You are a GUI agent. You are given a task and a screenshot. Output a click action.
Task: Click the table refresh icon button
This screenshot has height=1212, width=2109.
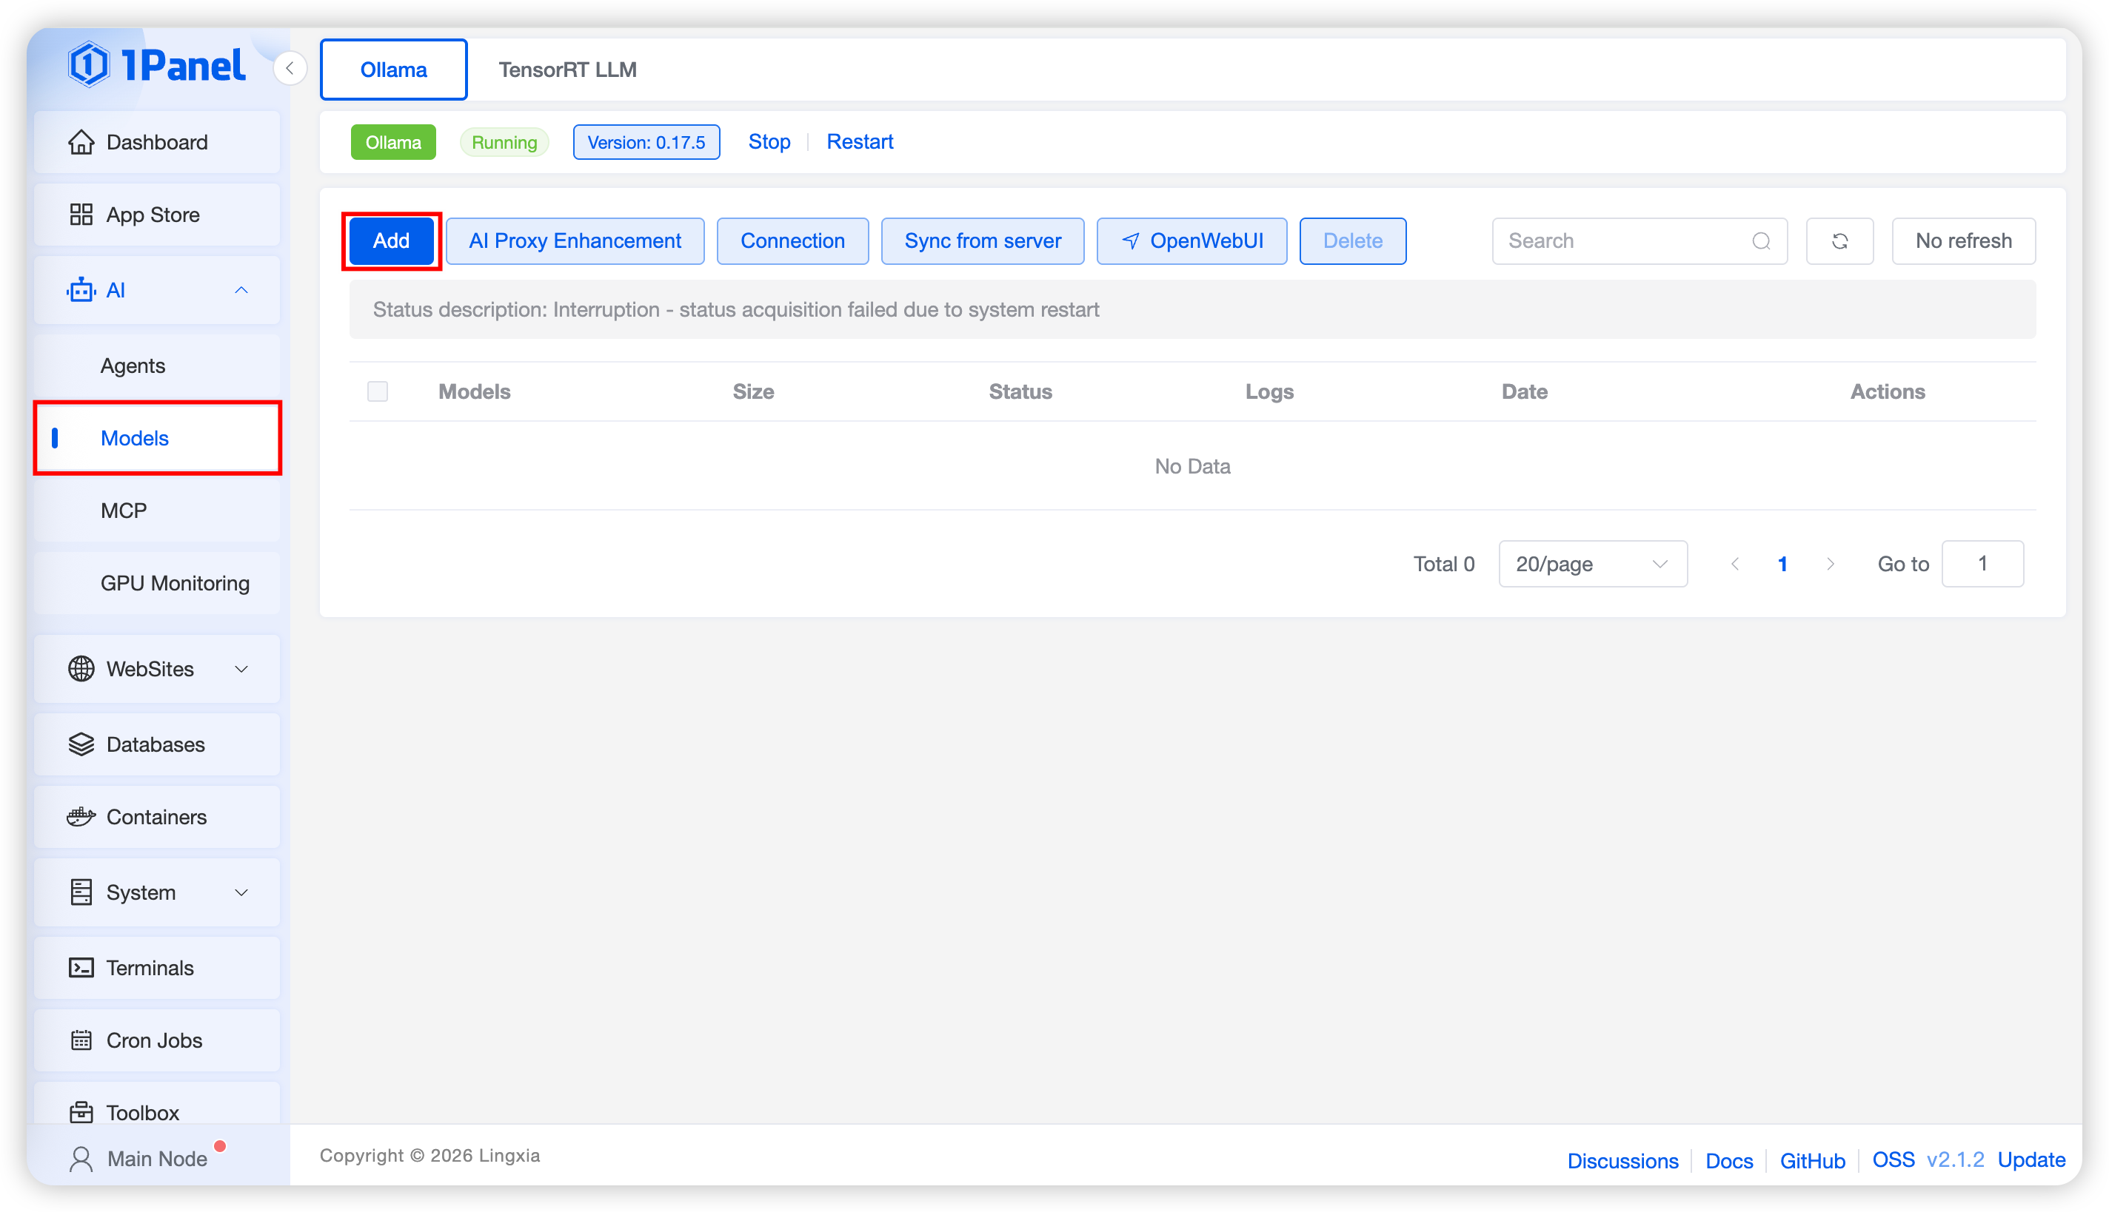coord(1839,241)
